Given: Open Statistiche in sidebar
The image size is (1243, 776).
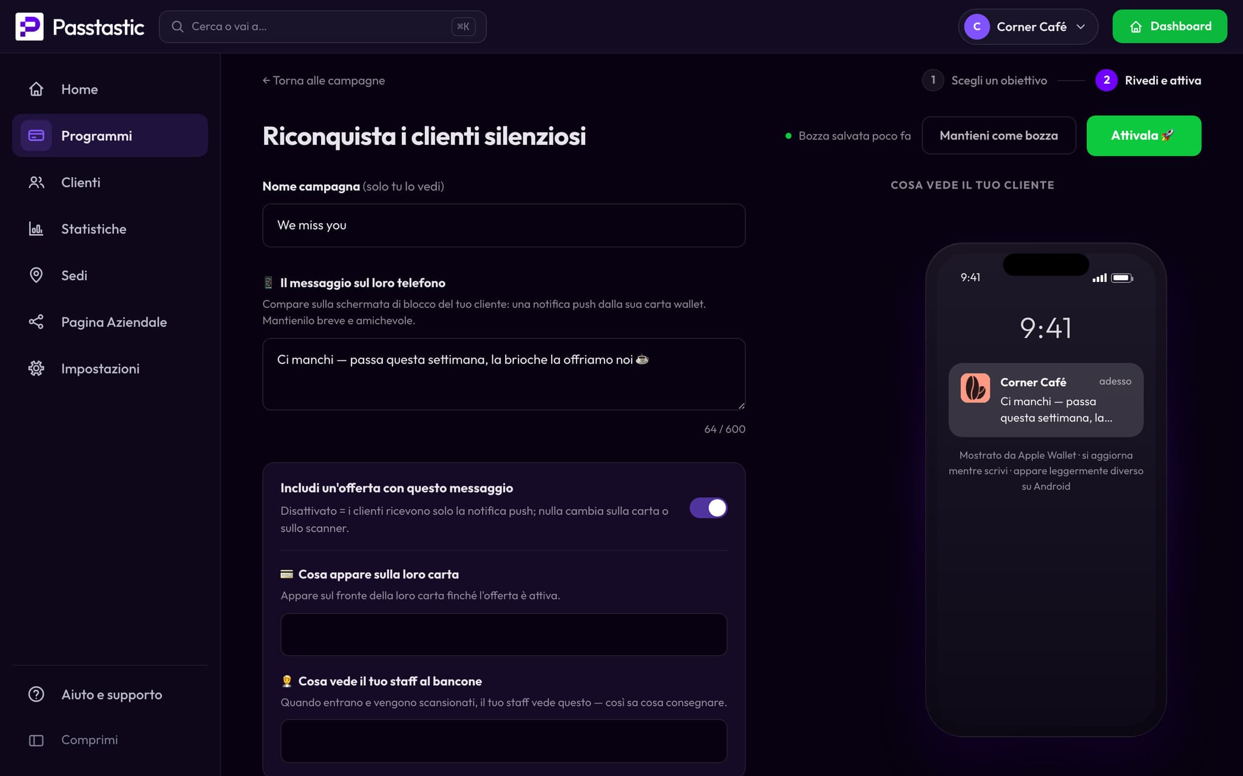Looking at the screenshot, I should click(110, 229).
